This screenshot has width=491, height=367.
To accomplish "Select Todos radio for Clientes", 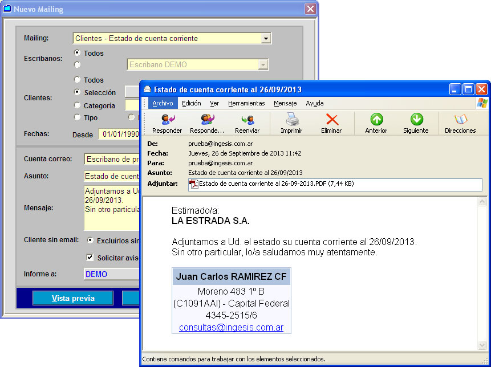I will tap(77, 79).
